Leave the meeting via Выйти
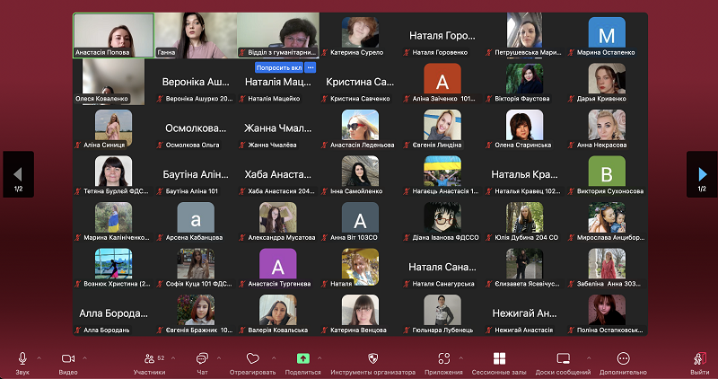This screenshot has height=379, width=718. [x=699, y=358]
